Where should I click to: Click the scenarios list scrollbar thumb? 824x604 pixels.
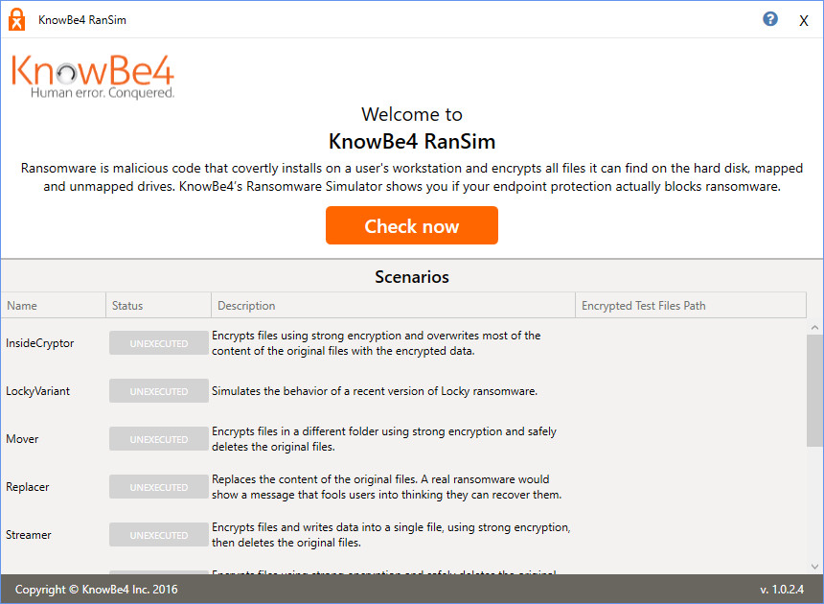(814, 390)
